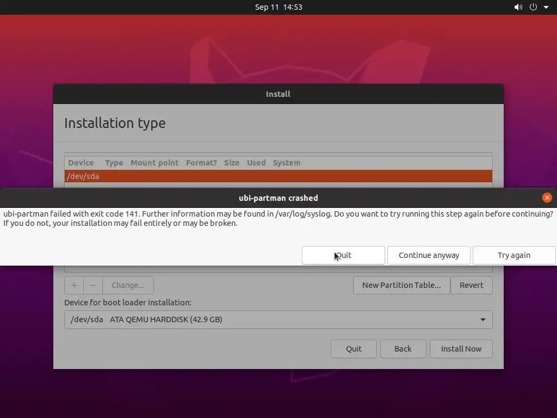Click the plus add partition button
The width and height of the screenshot is (557, 418).
pyautogui.click(x=74, y=285)
